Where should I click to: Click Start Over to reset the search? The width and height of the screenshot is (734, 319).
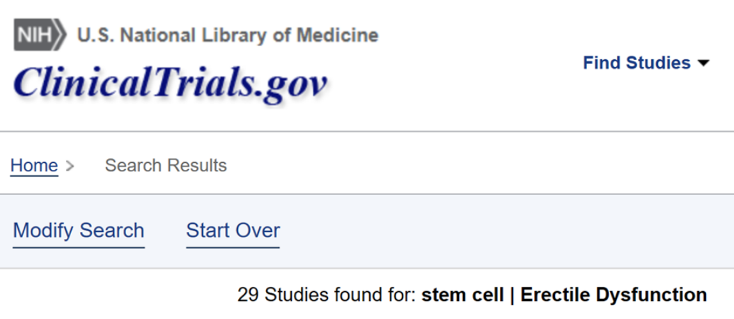(x=233, y=231)
